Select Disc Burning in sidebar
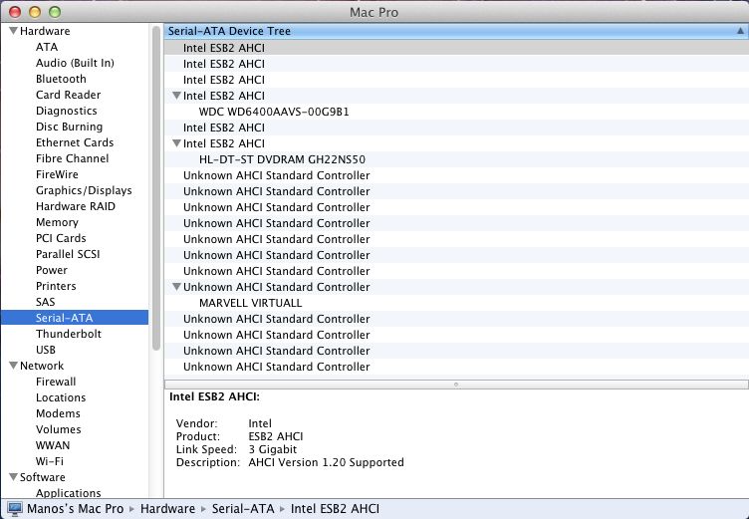The height and width of the screenshot is (519, 749). click(70, 127)
